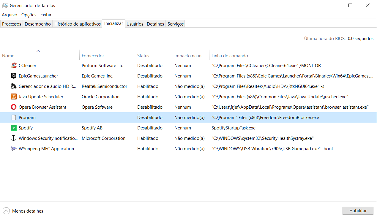Viewport: 377px width, 220px height.
Task: Switch to the Desempenho tab
Action: (x=38, y=24)
